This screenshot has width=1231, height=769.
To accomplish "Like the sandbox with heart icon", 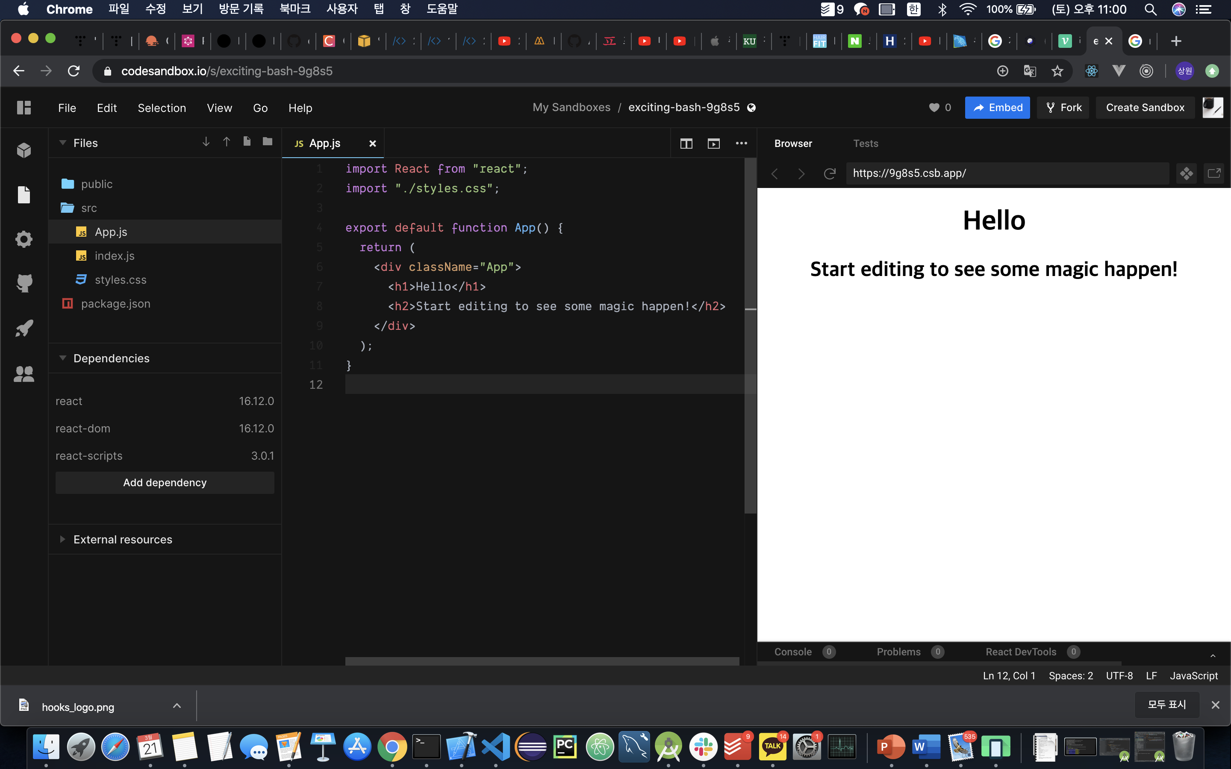I will click(x=934, y=107).
